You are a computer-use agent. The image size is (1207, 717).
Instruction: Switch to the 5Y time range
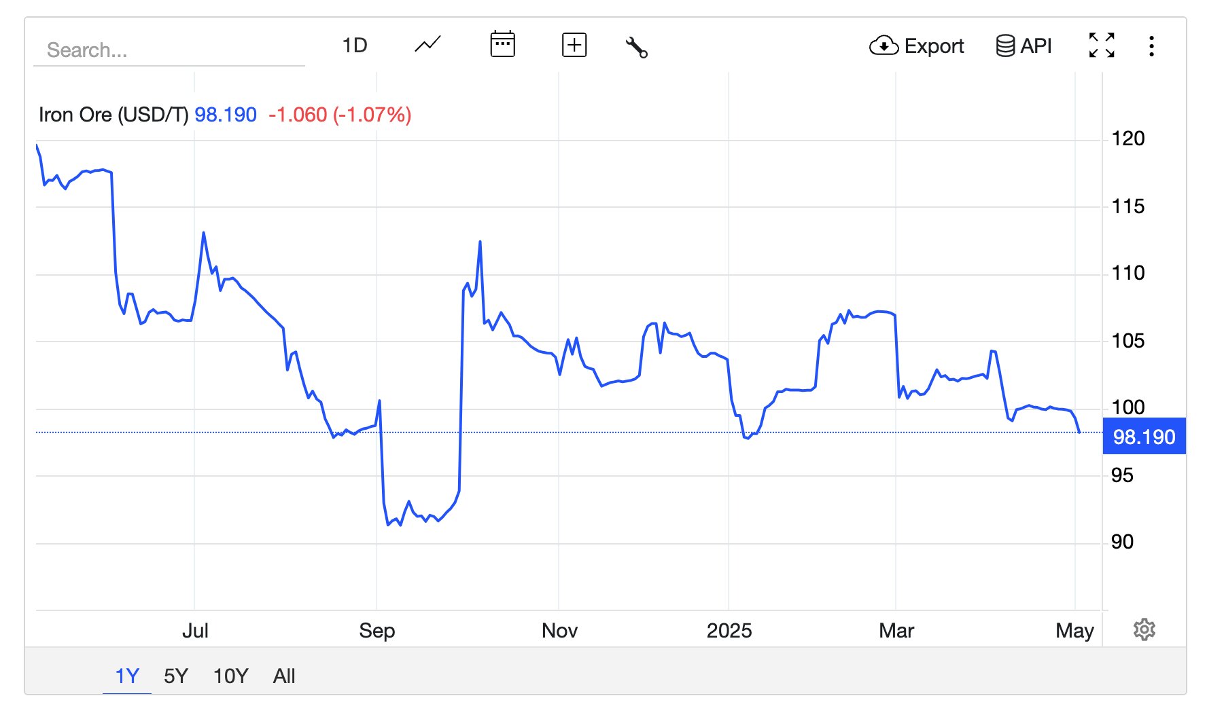pyautogui.click(x=175, y=676)
